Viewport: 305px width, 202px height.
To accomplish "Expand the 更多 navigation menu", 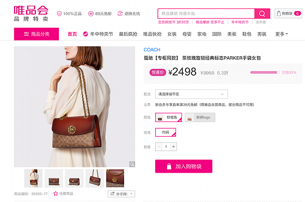I will click(x=281, y=34).
